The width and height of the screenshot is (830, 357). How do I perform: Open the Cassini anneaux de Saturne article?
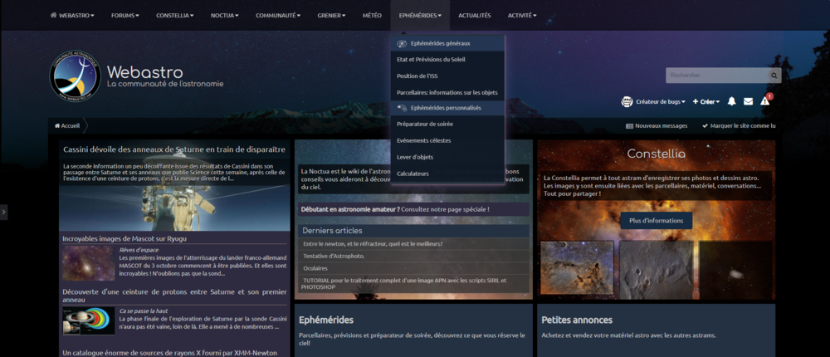174,150
